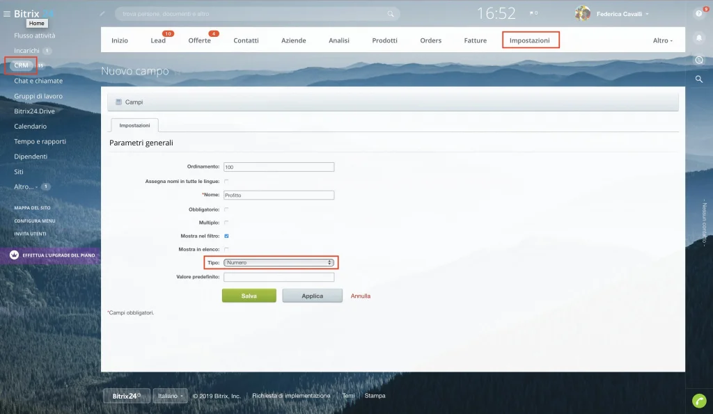
Task: Open the Orders tab
Action: click(x=430, y=40)
